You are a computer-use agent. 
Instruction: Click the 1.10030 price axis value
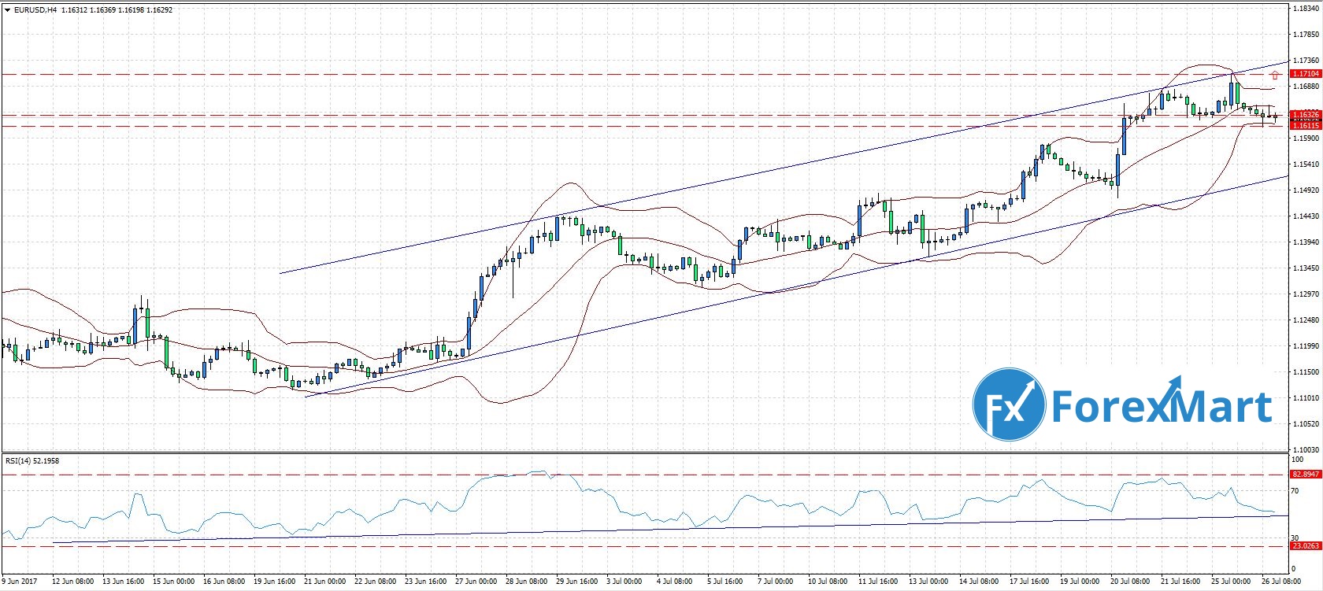pyautogui.click(x=1306, y=449)
